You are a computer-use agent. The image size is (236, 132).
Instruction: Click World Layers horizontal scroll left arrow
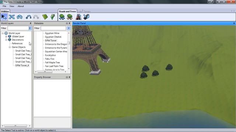pyautogui.click(x=3, y=126)
